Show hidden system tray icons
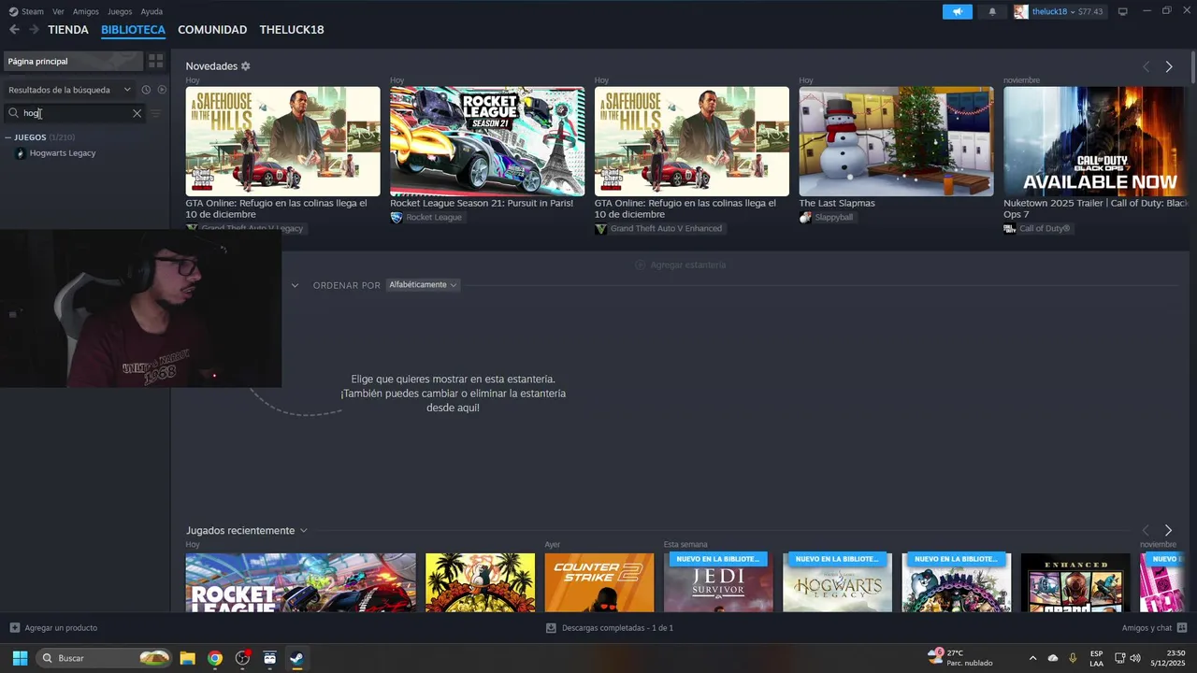The width and height of the screenshot is (1197, 673). coord(1032,658)
